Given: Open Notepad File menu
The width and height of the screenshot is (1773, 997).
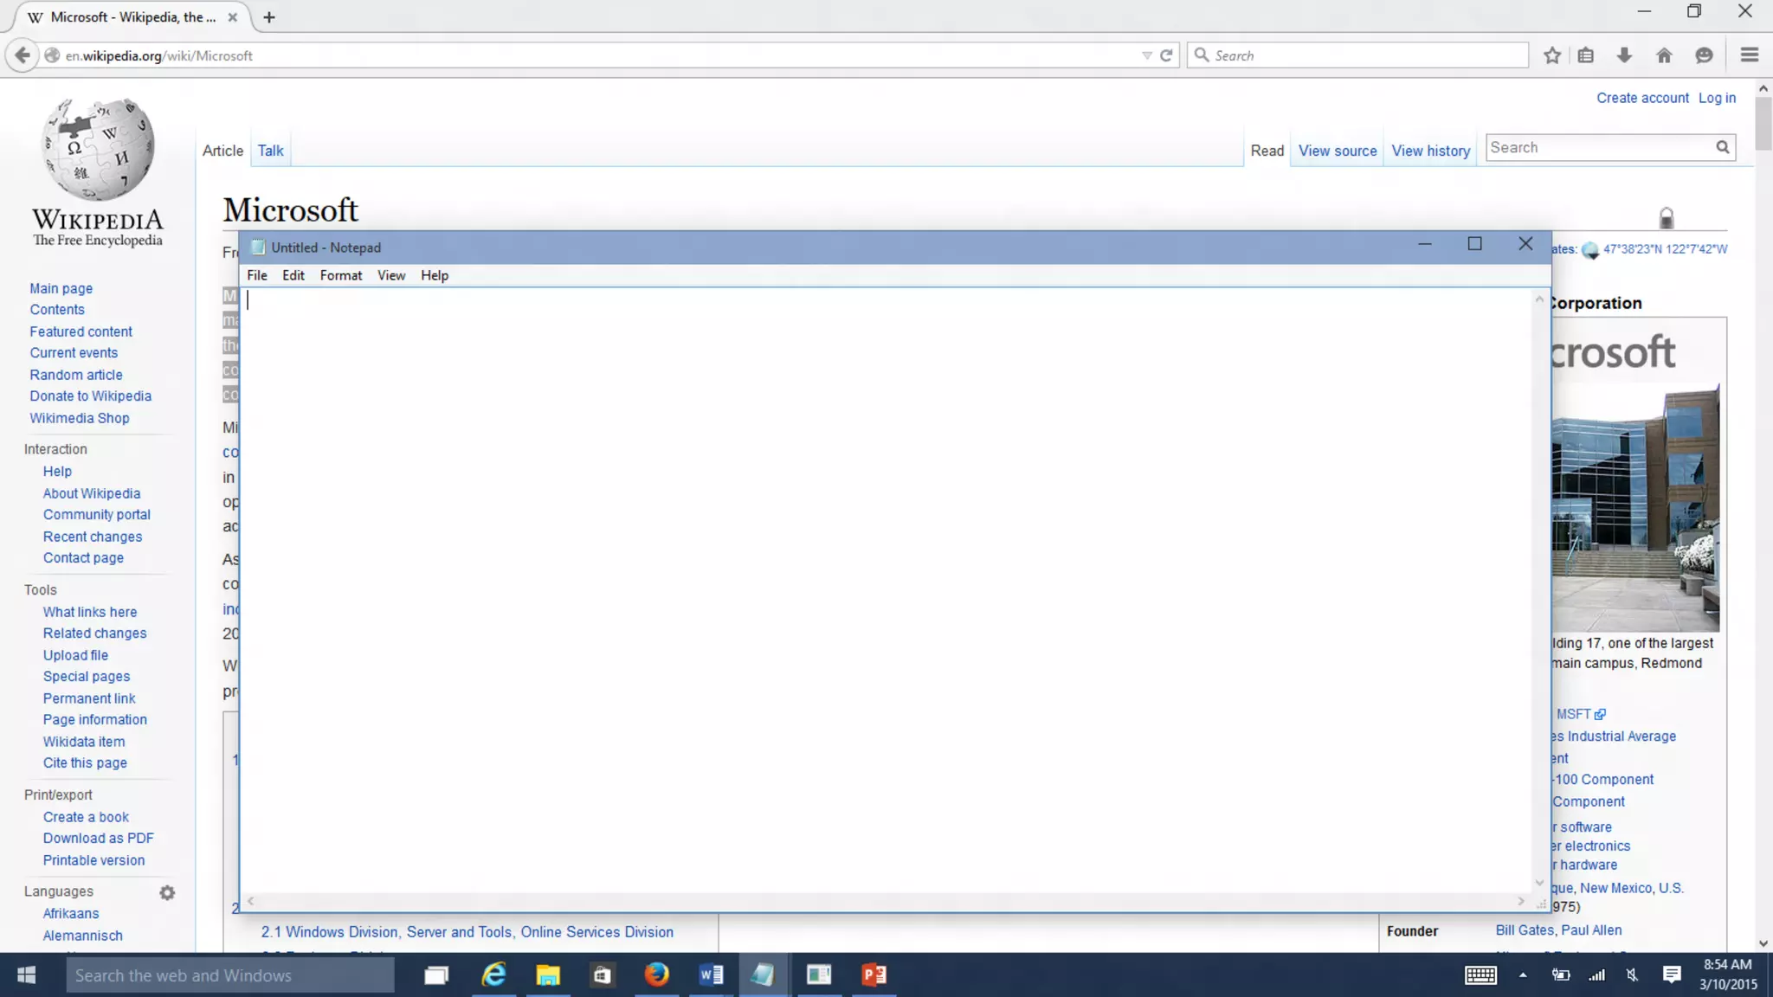Looking at the screenshot, I should (257, 275).
